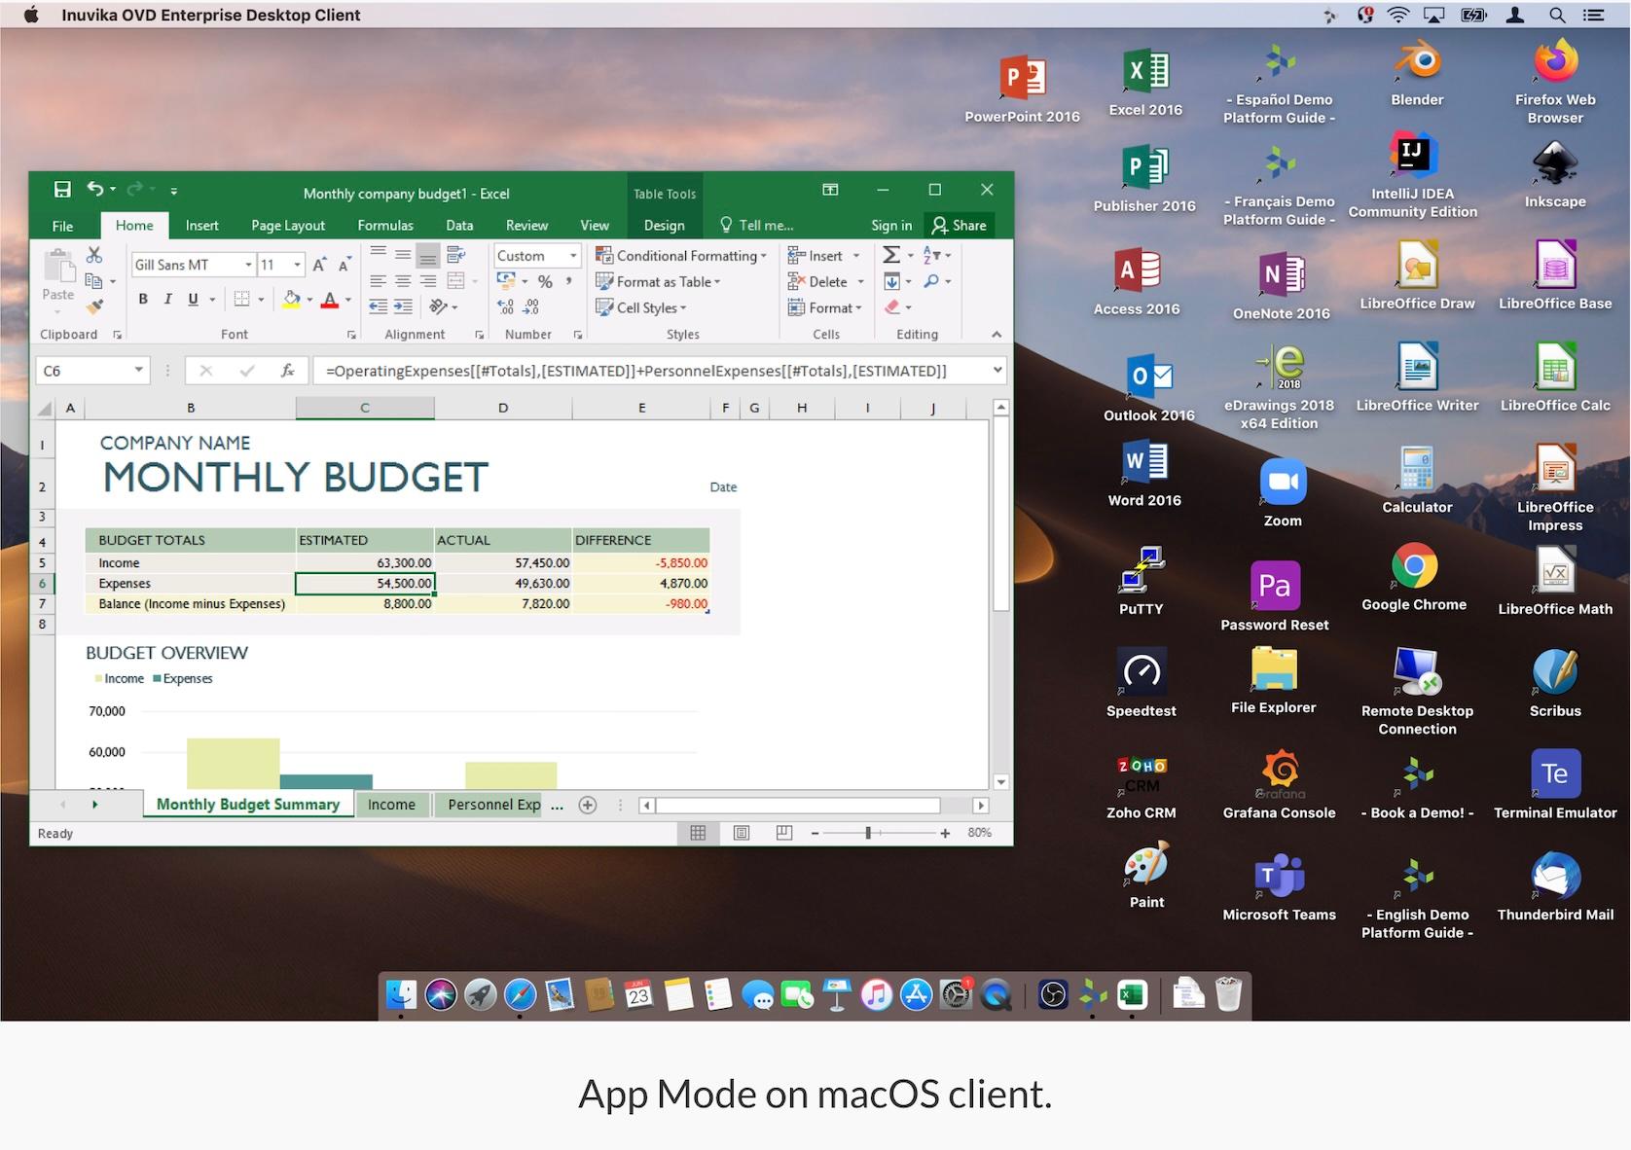The image size is (1631, 1150).
Task: Switch to the Income sheet tab
Action: pyautogui.click(x=391, y=805)
